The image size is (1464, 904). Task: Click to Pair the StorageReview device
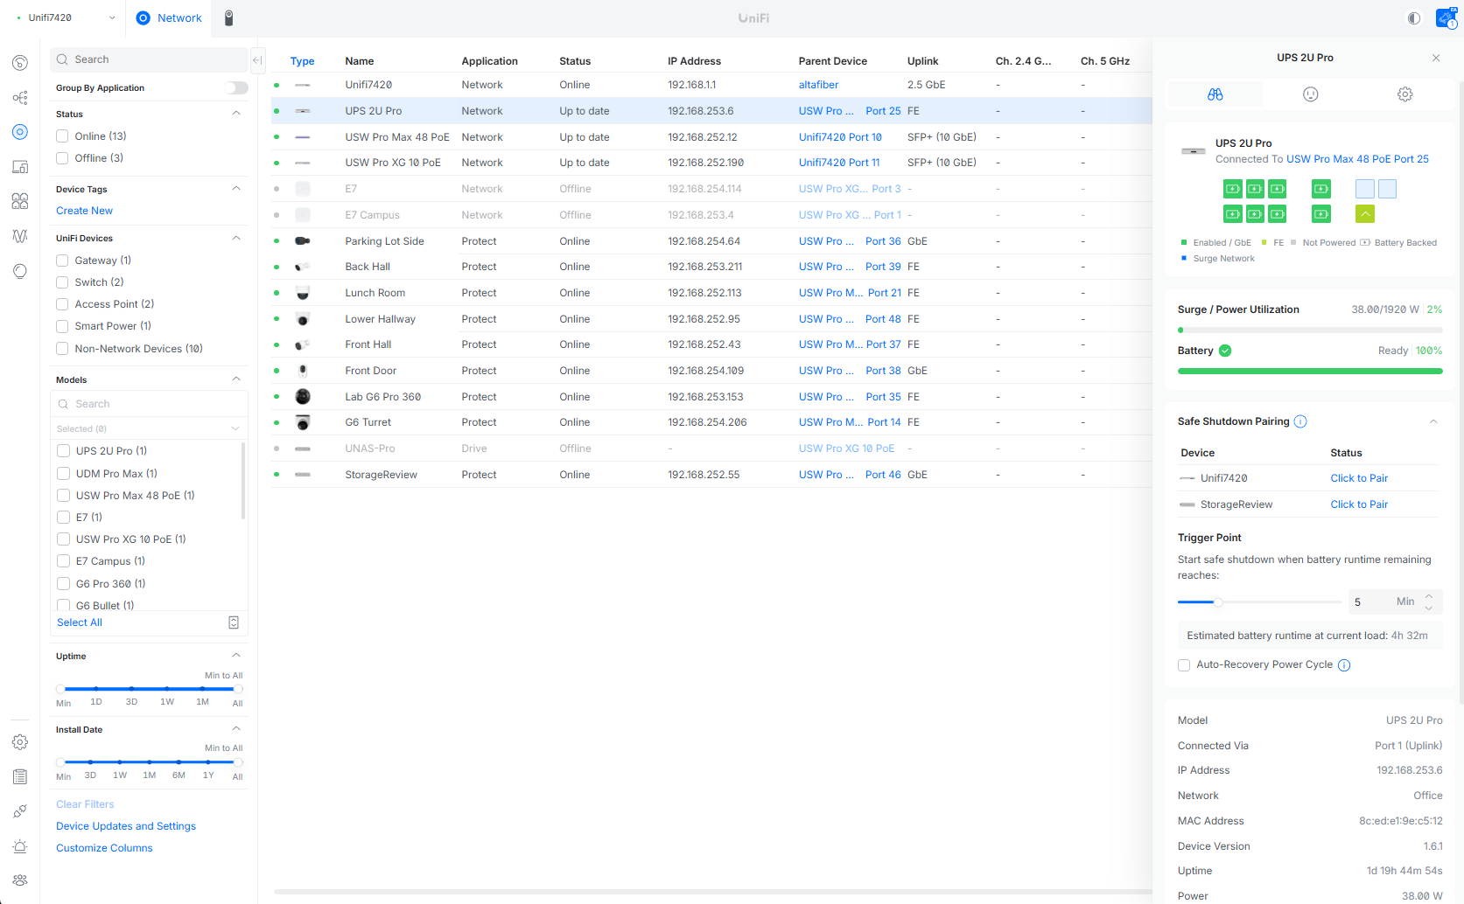[1359, 504]
